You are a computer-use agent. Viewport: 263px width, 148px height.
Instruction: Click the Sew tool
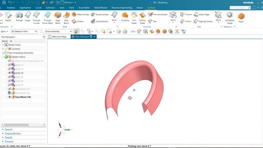tap(152, 21)
